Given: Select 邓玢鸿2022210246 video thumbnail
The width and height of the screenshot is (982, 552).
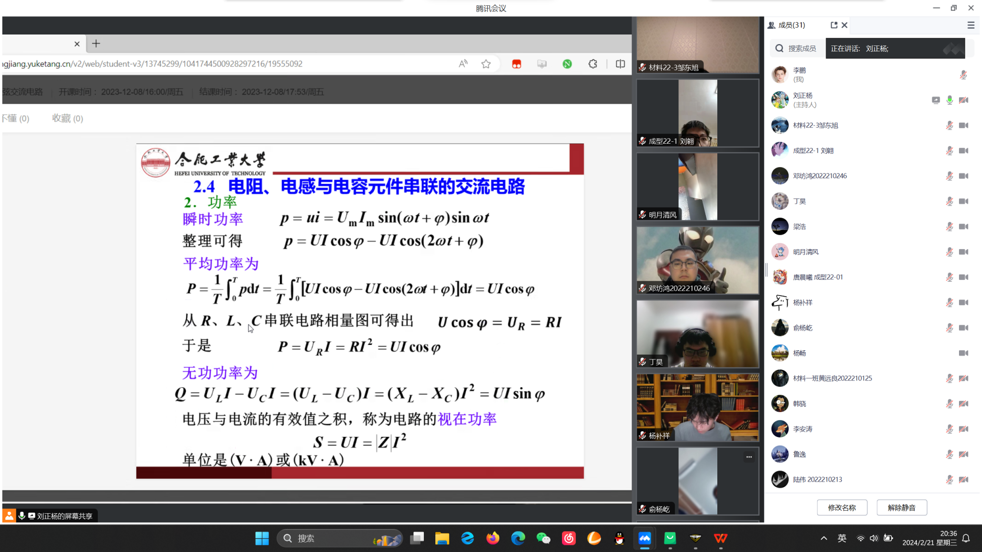Looking at the screenshot, I should (x=697, y=260).
